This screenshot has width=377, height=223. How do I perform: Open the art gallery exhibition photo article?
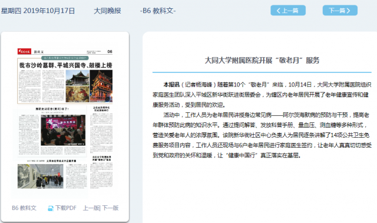coord(41,176)
